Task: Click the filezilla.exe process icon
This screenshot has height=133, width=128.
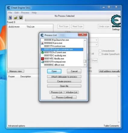Action: click(43, 59)
